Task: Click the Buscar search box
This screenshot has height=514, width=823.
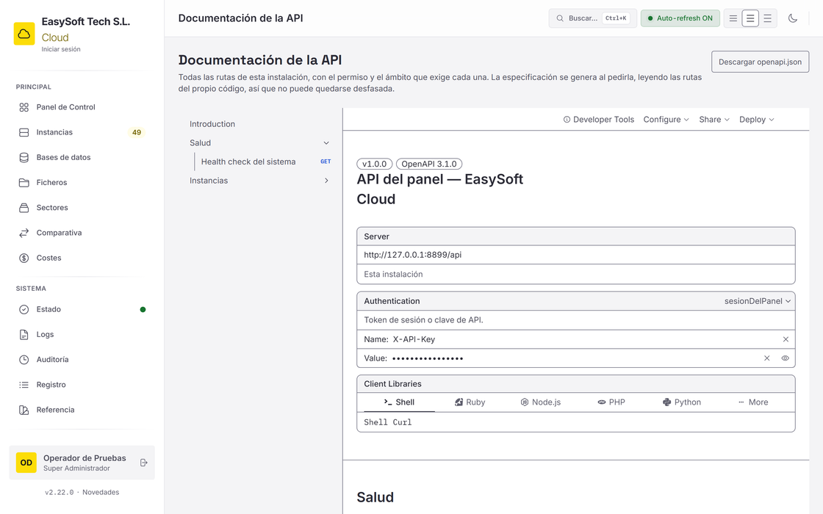Action: tap(592, 18)
